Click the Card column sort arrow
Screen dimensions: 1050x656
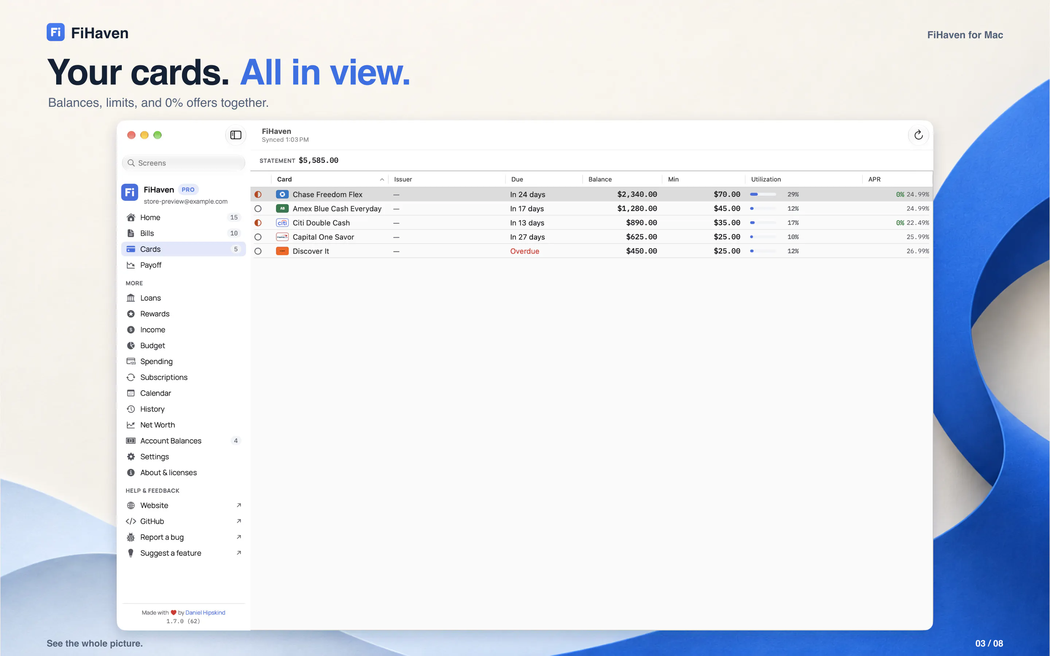coord(382,179)
